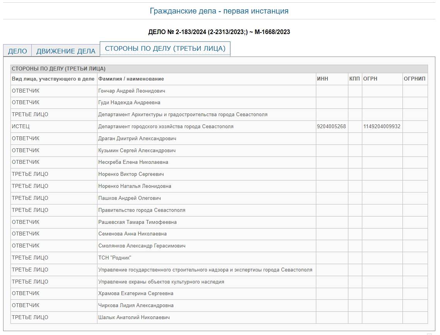This screenshot has height=335, width=440.
Task: Select name Рашевская Тамара Тимофеевна
Action: point(138,222)
